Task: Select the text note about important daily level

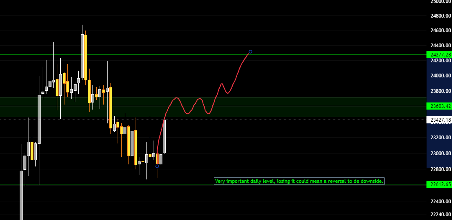Action: [x=299, y=181]
